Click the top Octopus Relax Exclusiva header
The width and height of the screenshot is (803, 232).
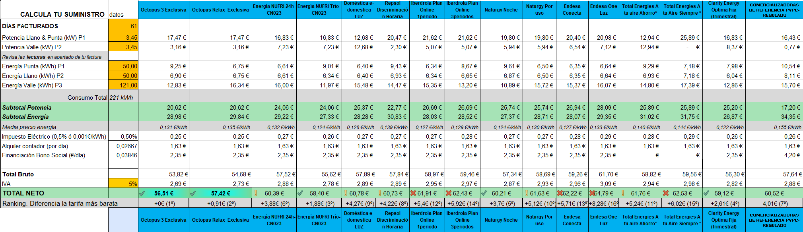pos(220,10)
